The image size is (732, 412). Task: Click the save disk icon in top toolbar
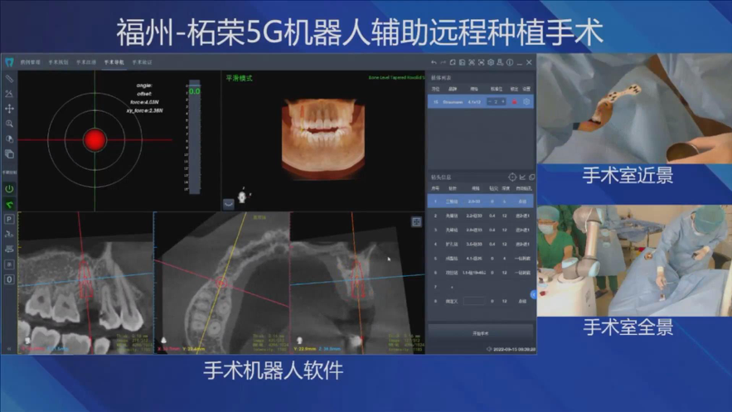point(463,62)
